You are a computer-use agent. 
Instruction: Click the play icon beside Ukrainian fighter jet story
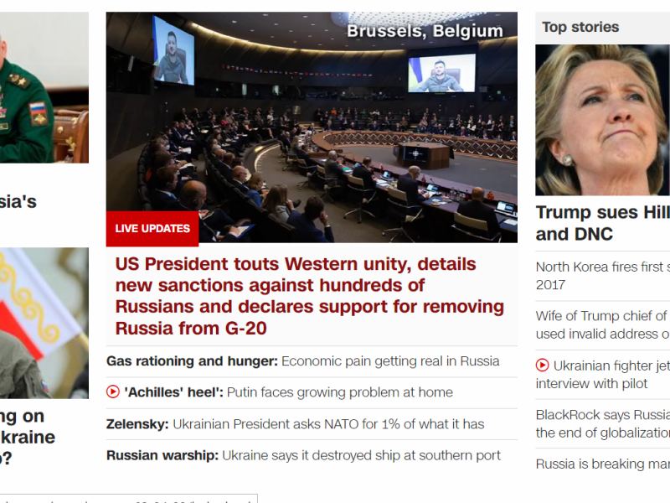(542, 366)
